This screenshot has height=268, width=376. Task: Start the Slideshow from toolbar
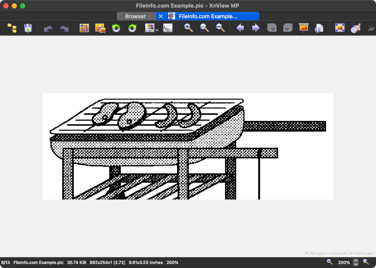pos(304,28)
